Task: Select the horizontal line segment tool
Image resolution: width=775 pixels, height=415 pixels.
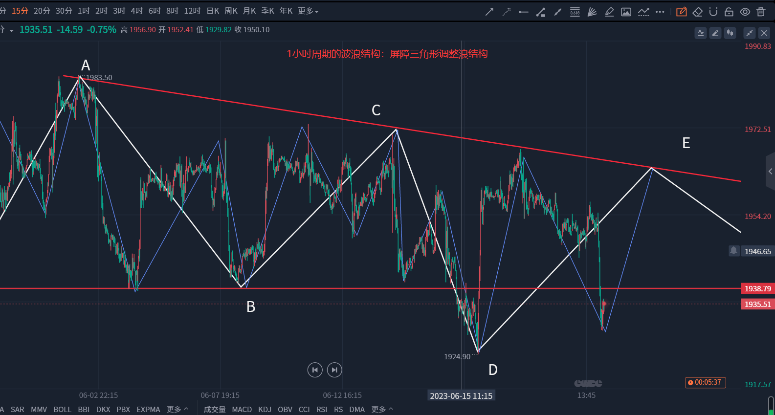Action: point(524,12)
